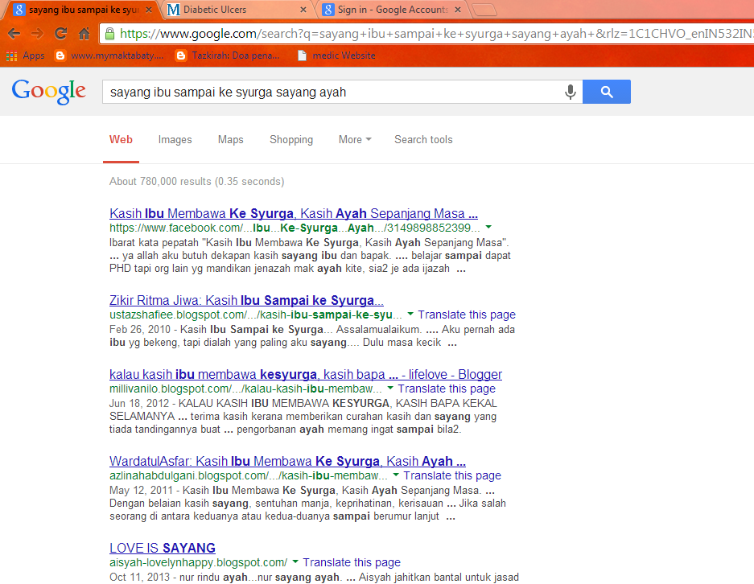Reload the page with the refresh icon
This screenshot has height=584, width=754.
point(60,34)
